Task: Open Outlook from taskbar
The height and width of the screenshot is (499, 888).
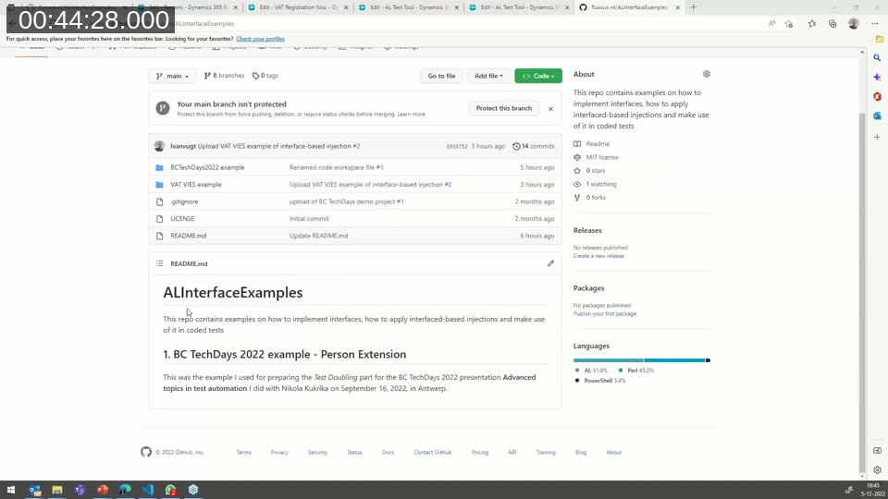Action: [x=34, y=490]
